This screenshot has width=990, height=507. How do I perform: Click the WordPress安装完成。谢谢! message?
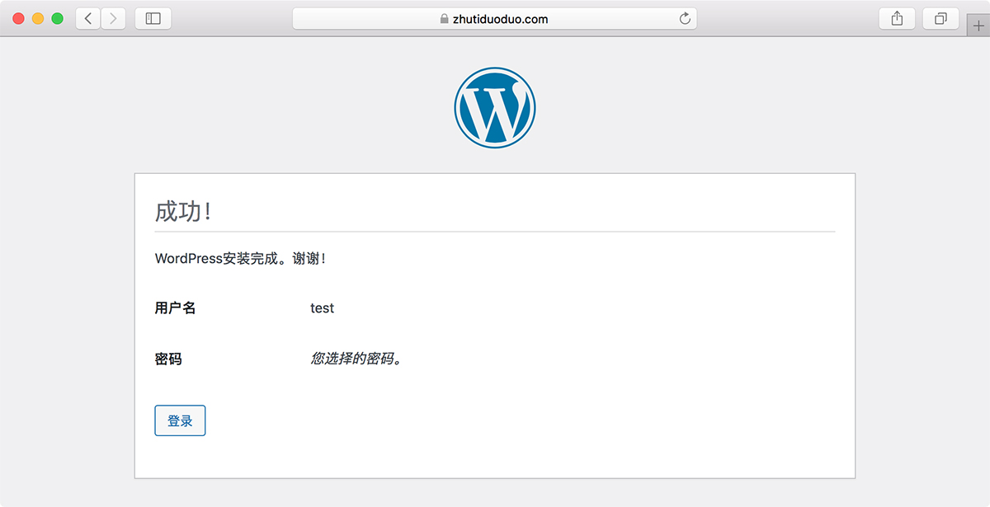point(240,259)
